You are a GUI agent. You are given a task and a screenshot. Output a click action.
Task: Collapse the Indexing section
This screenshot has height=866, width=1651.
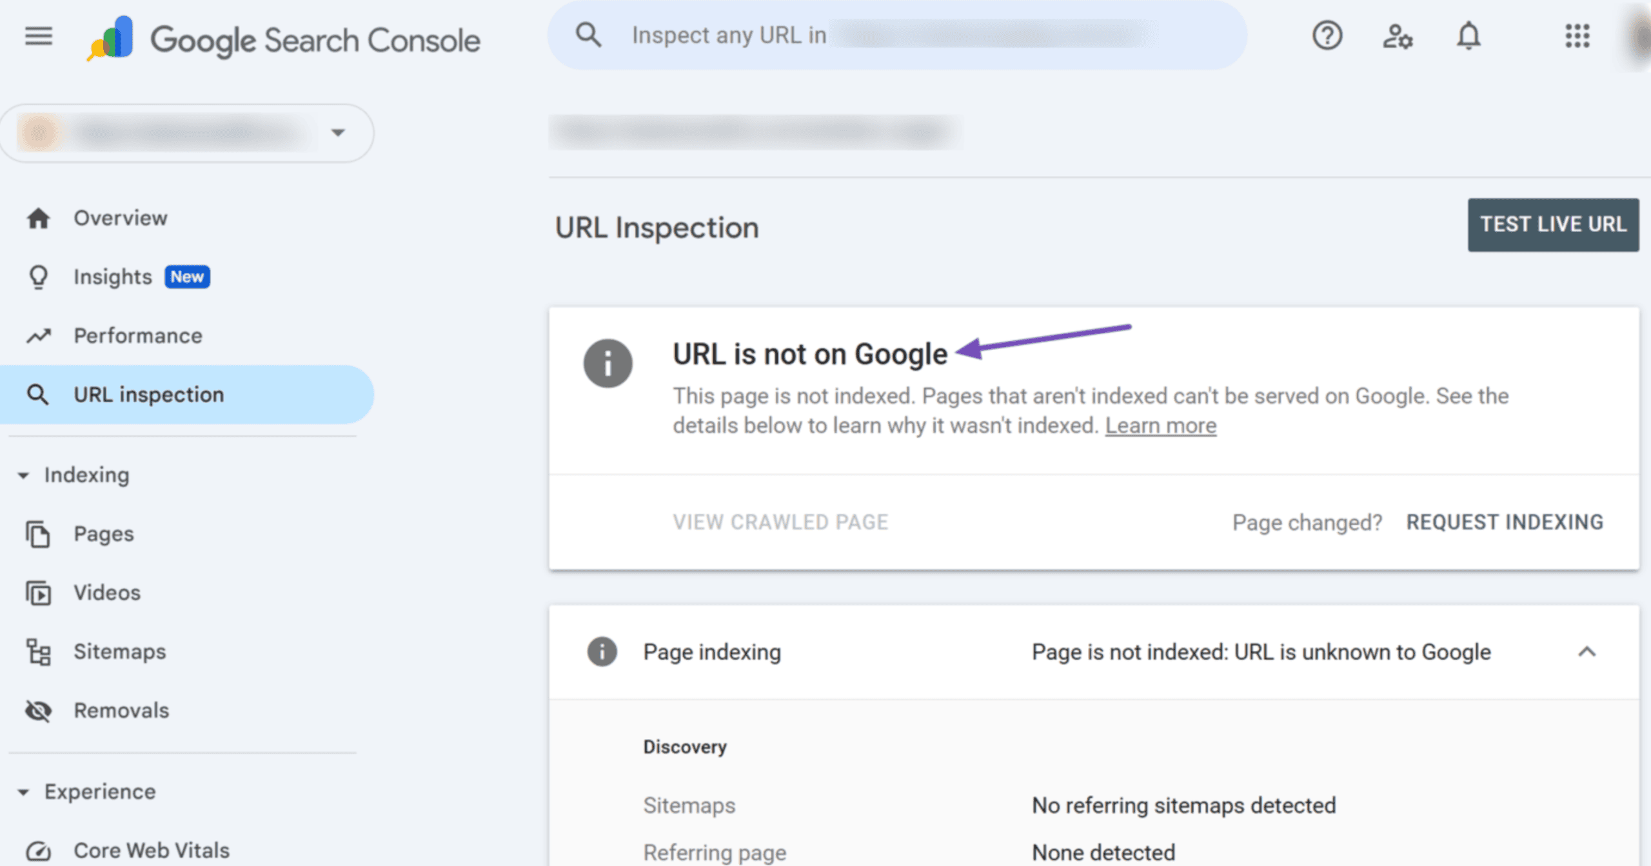(23, 476)
